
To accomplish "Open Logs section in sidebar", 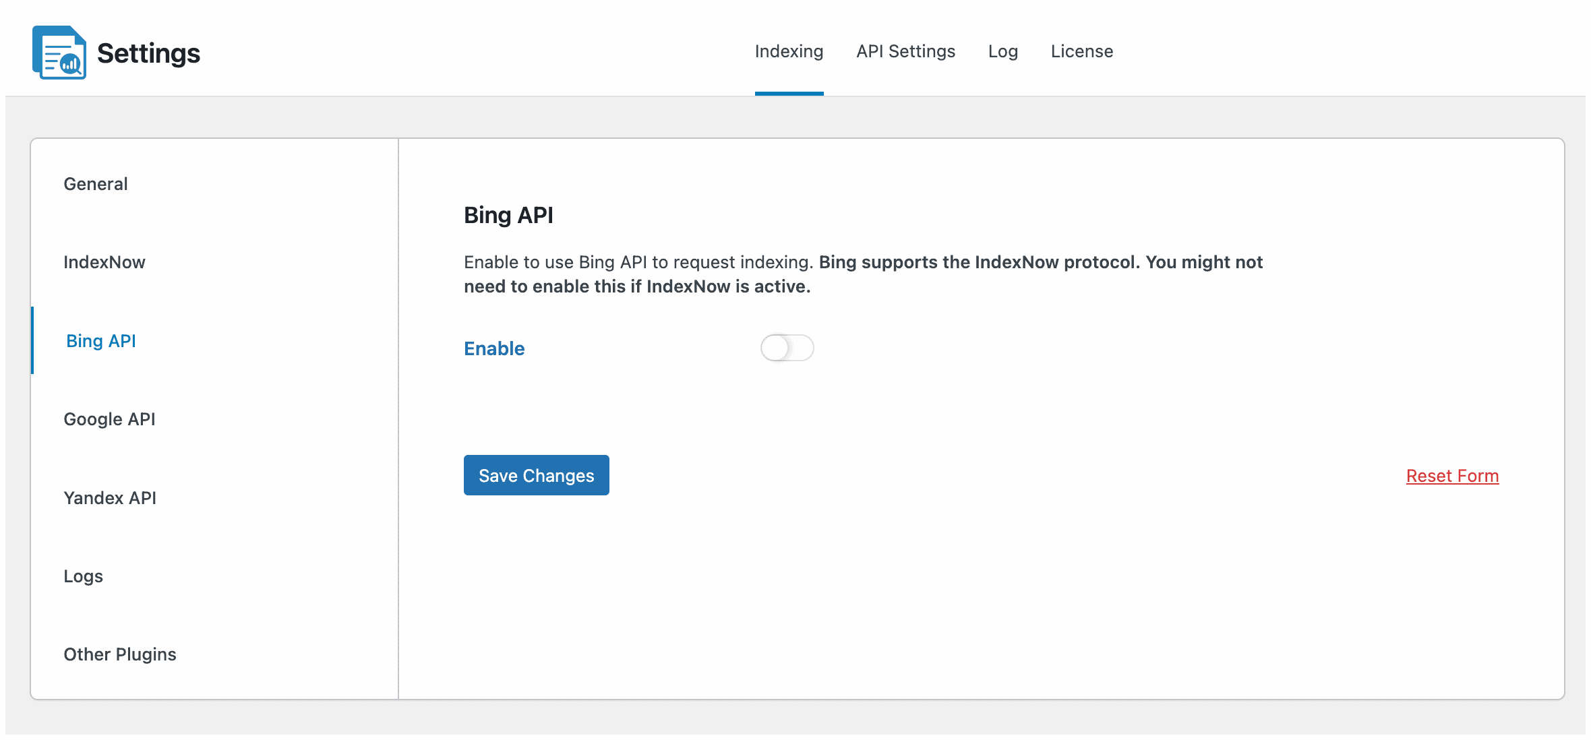I will pos(83,576).
